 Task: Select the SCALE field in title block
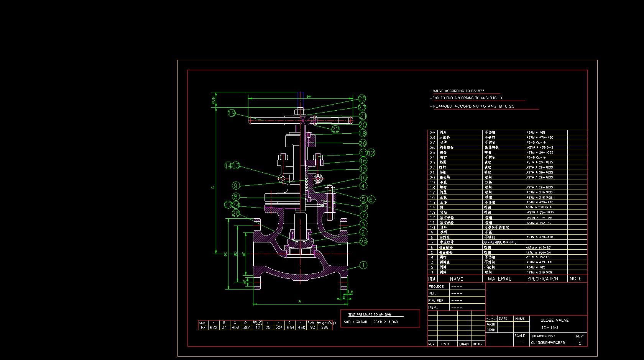click(x=519, y=336)
